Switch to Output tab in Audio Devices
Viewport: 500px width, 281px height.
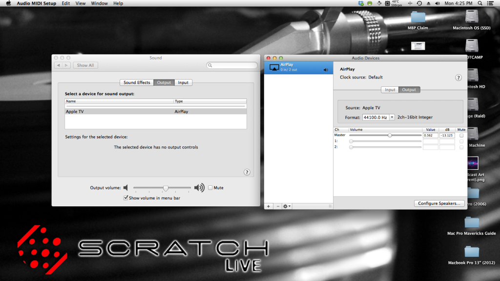point(409,90)
